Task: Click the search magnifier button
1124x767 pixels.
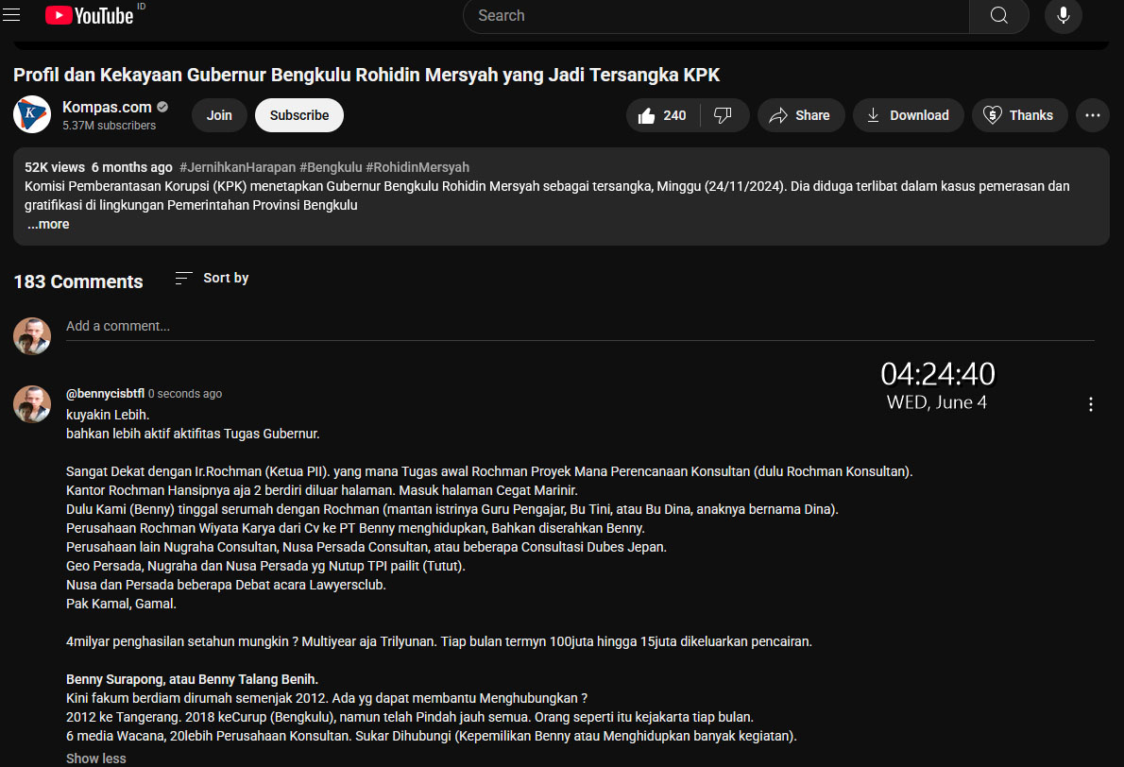Action: pyautogui.click(x=998, y=16)
